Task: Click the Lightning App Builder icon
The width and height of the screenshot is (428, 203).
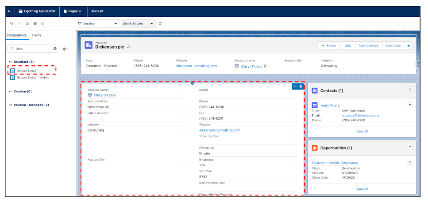Action: [x=20, y=11]
